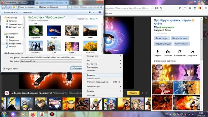208x117 pixels.
Task: Close the Цифровая трансформация ad banner
Action: [147, 93]
